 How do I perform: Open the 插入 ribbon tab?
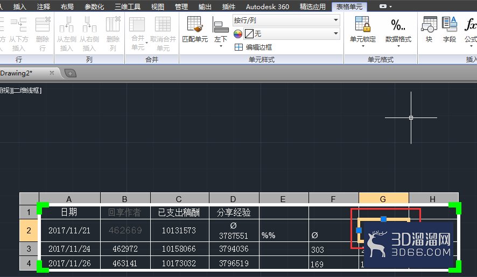point(20,6)
